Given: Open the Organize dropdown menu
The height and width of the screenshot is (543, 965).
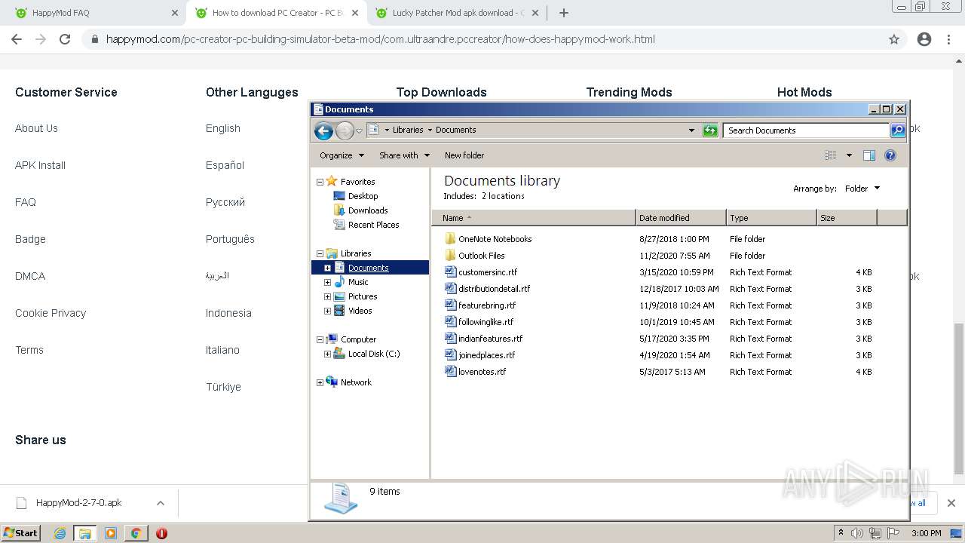Looking at the screenshot, I should point(342,155).
